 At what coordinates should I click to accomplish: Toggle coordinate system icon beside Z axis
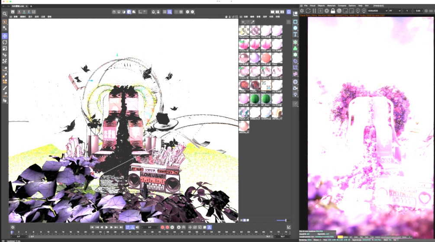34,12
